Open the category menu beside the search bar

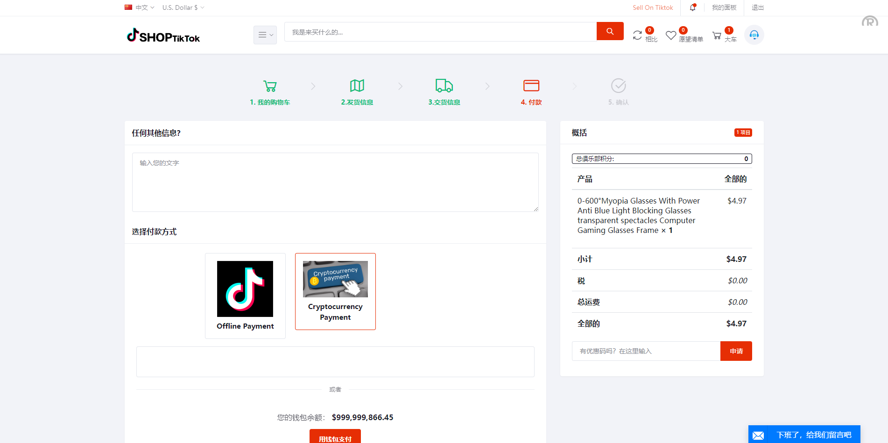coord(265,35)
